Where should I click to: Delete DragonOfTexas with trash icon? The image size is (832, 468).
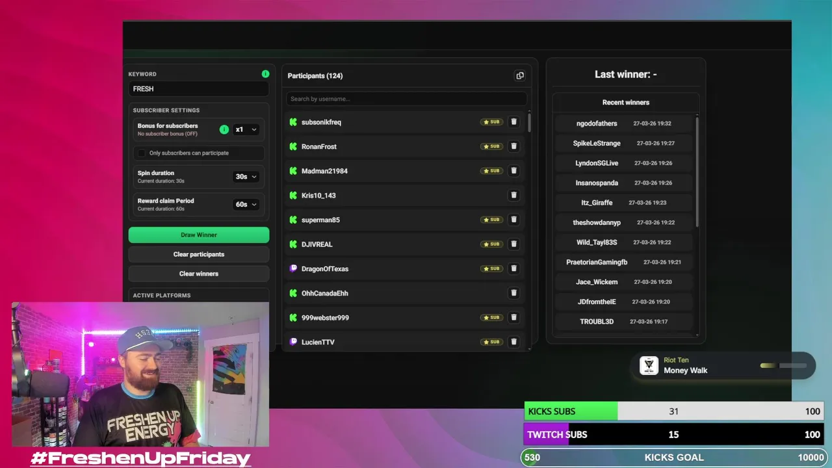point(513,268)
